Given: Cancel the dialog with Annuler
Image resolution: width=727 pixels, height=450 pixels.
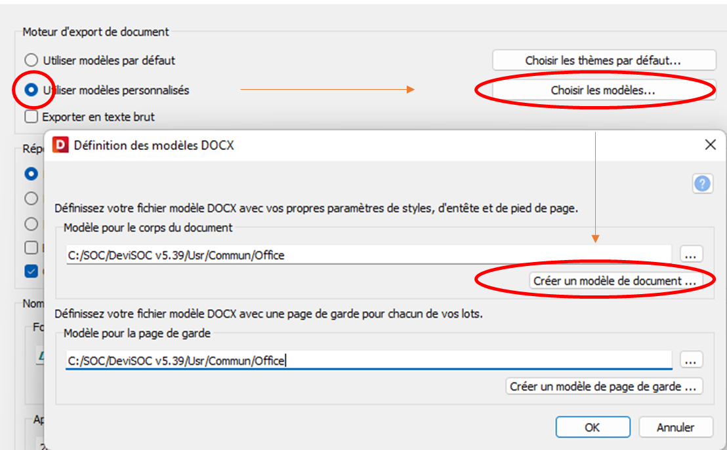Looking at the screenshot, I should point(676,427).
